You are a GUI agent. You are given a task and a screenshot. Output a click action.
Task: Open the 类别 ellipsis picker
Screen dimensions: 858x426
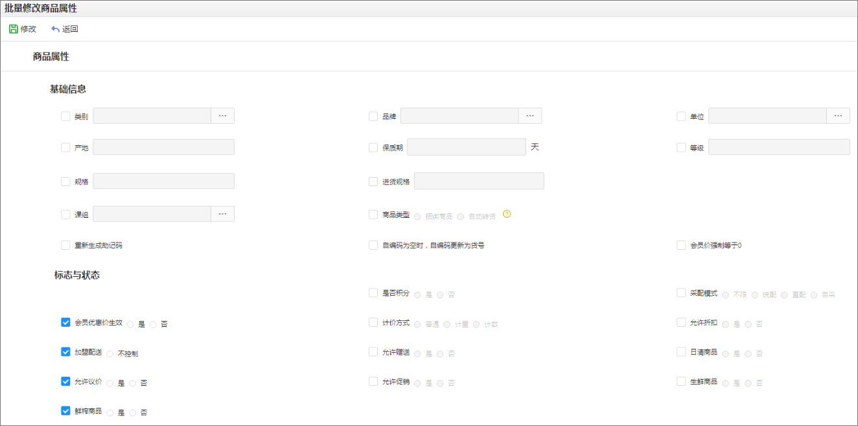click(x=222, y=115)
